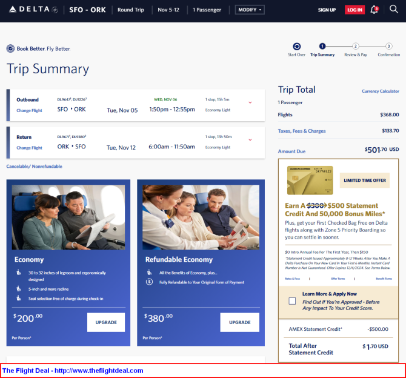The width and height of the screenshot is (406, 378).
Task: Click the seat icon beside seat selection benefit
Action: pyautogui.click(x=19, y=298)
